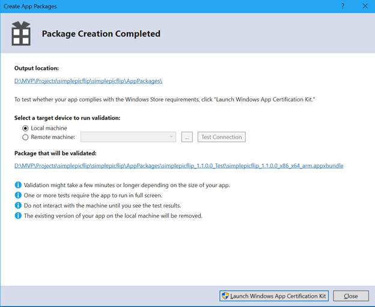Click info icon beside Validation might take message
The image size is (375, 307).
[18, 185]
